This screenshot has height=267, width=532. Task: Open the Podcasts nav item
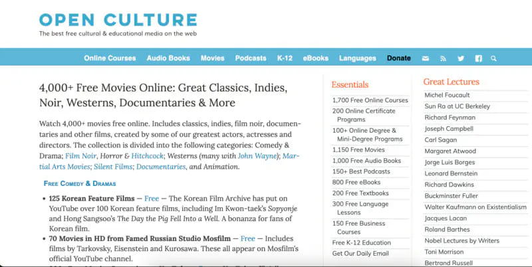251,58
